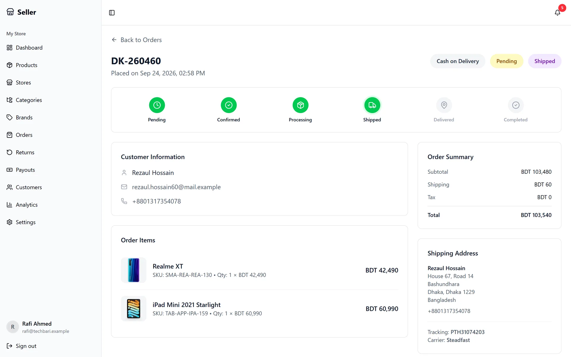Click the customer person icon
This screenshot has height=357, width=571.
(x=124, y=173)
